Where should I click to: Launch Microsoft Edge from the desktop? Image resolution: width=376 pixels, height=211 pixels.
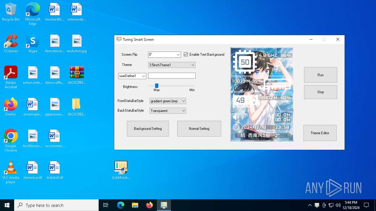(x=33, y=14)
